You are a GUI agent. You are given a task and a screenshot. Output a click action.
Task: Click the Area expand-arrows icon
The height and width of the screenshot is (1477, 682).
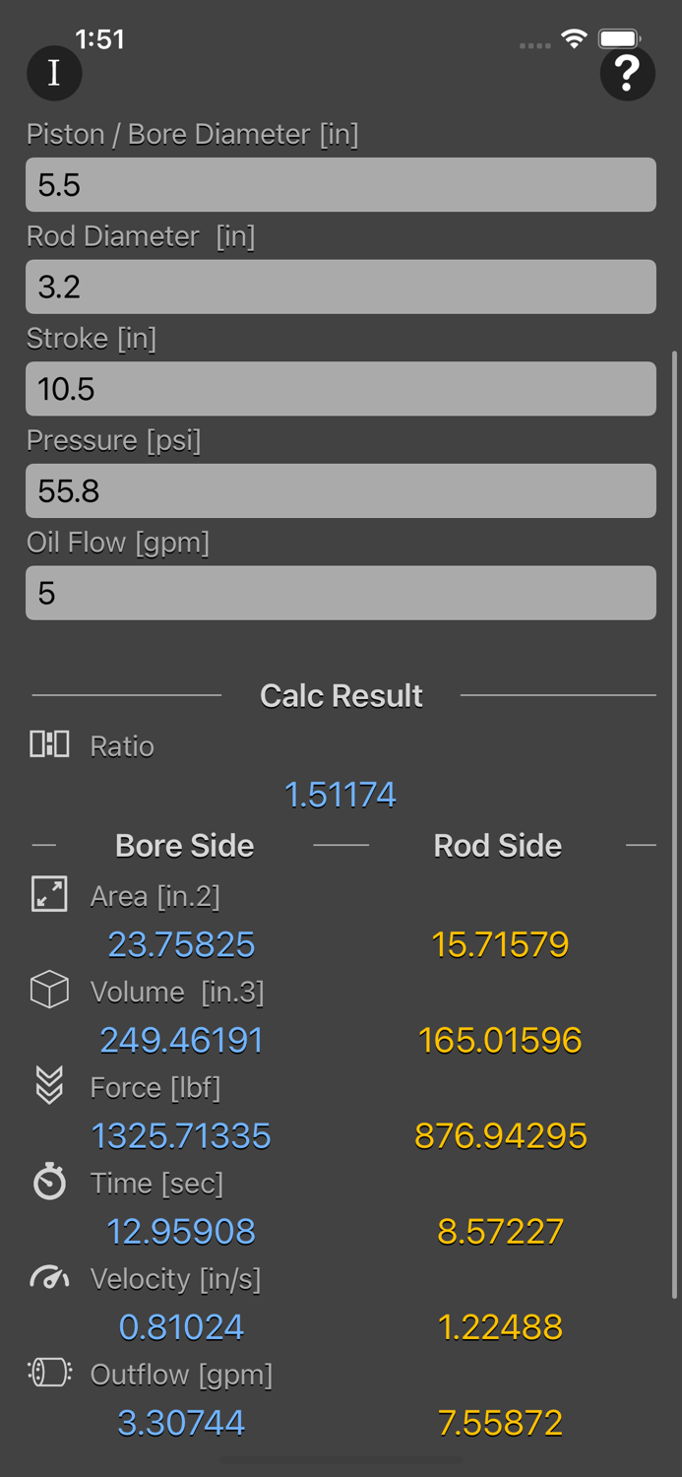tap(48, 896)
